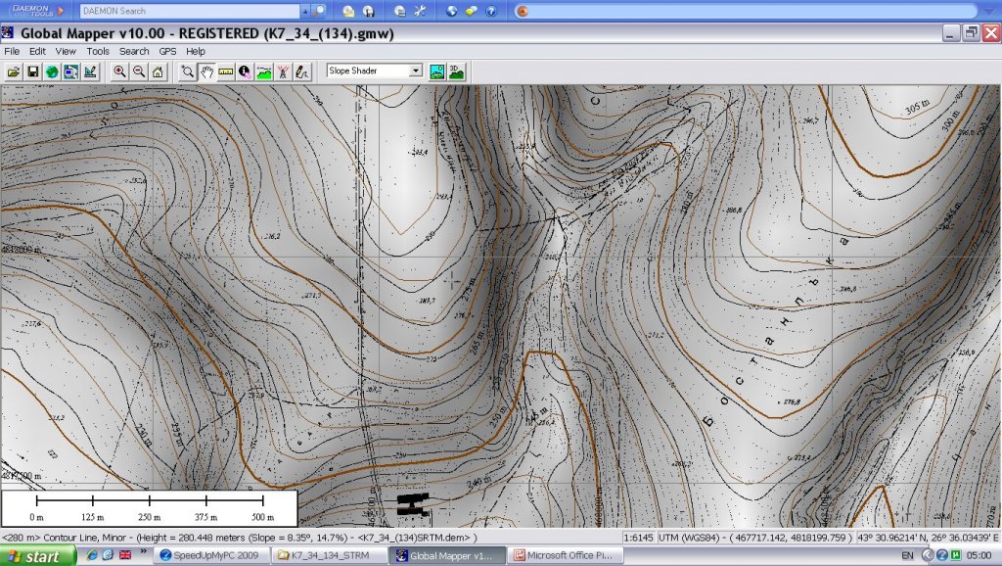Reset to full view with the Home icon
Image resolution: width=1002 pixels, height=566 pixels.
pyautogui.click(x=158, y=71)
